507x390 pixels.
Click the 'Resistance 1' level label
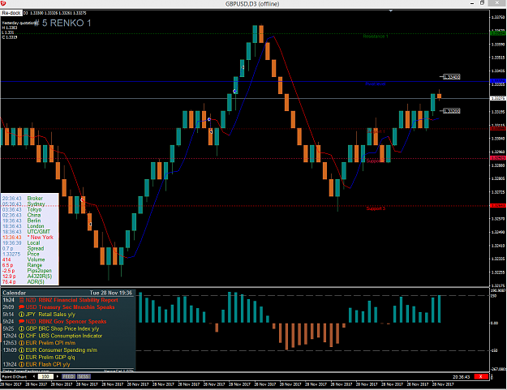tap(376, 36)
